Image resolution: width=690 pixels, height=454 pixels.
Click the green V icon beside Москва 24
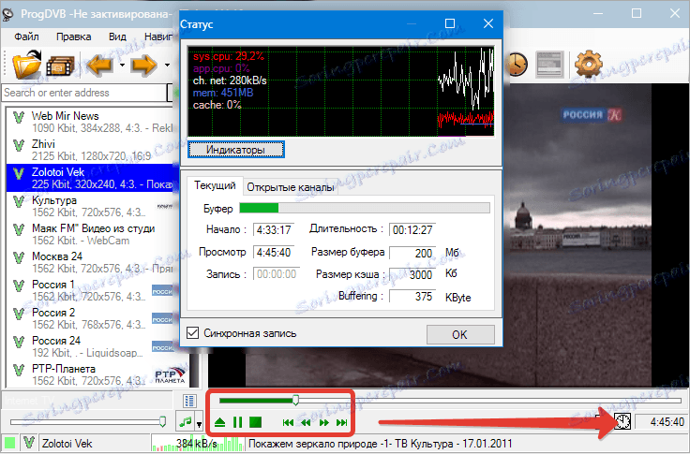point(19,257)
